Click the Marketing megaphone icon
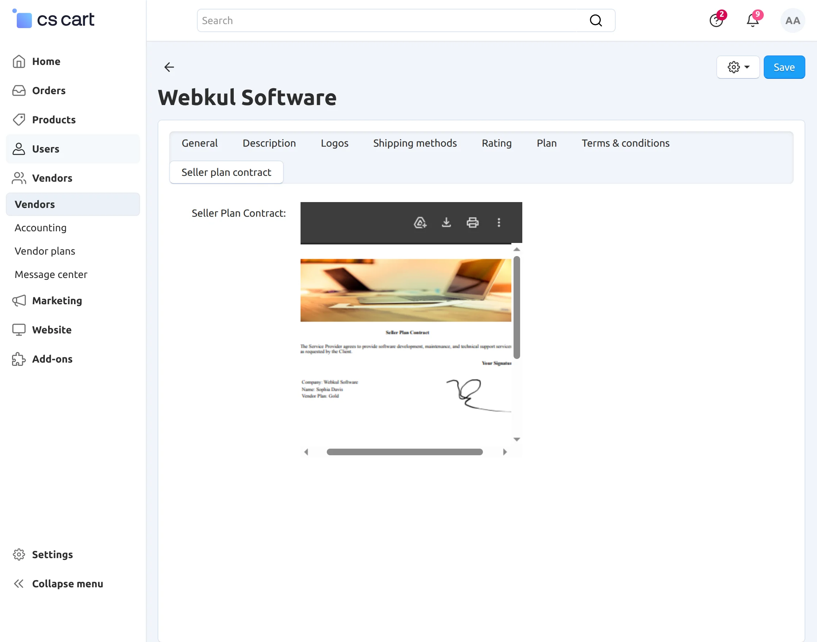This screenshot has width=817, height=642. click(x=19, y=301)
